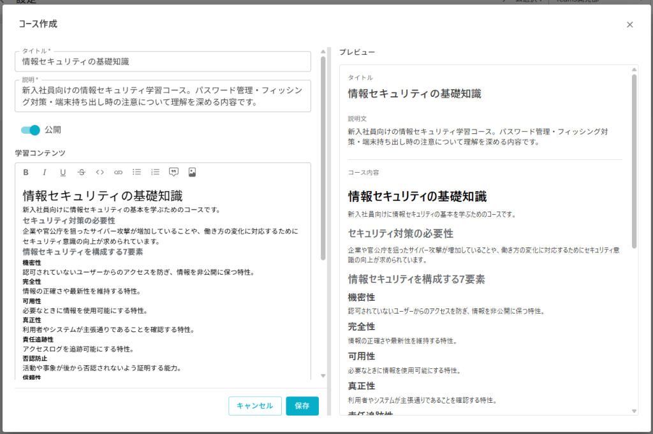
Task: Insert inline code with code icon
Action: coord(99,172)
